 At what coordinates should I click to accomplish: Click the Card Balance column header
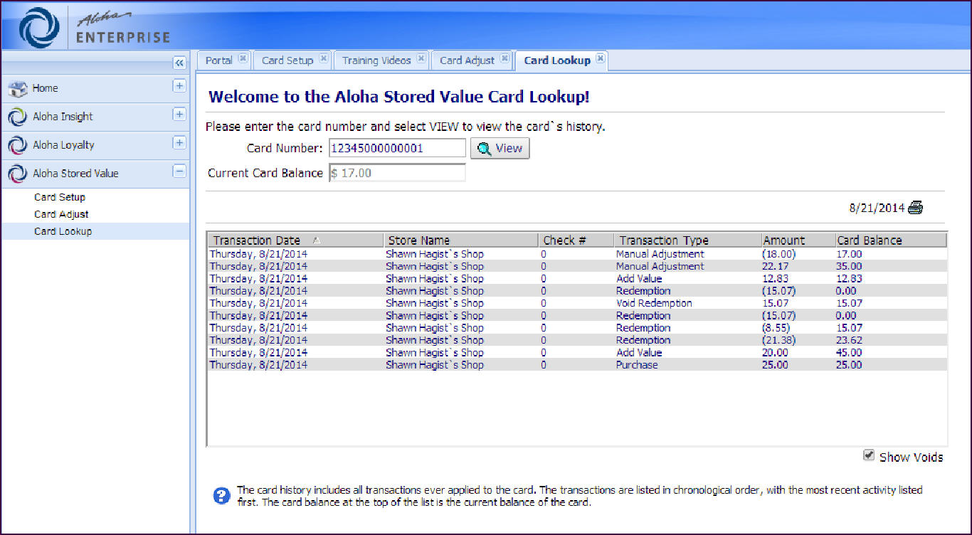tap(891, 240)
